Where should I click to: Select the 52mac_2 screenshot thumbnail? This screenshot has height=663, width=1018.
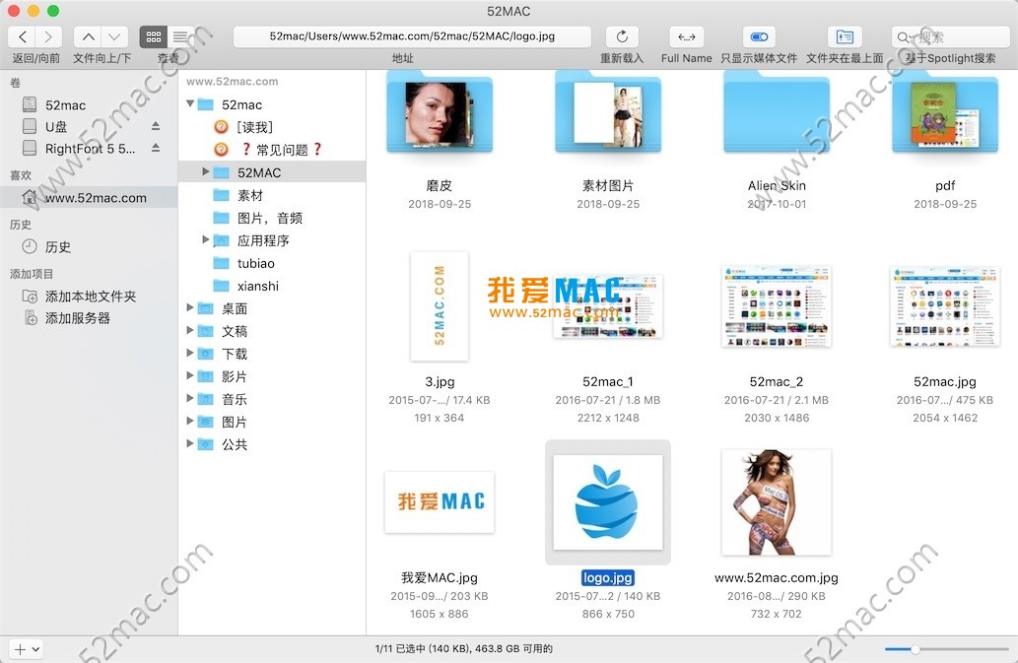pyautogui.click(x=777, y=306)
